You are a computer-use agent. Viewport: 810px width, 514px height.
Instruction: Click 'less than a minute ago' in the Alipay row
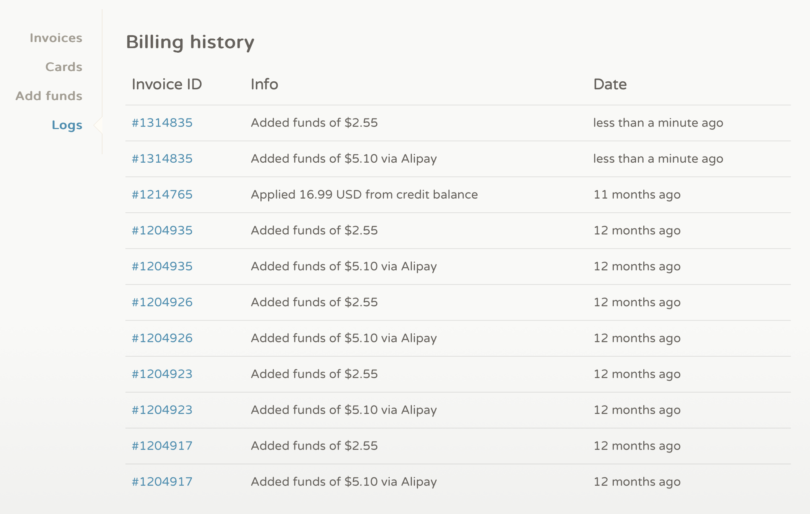658,158
